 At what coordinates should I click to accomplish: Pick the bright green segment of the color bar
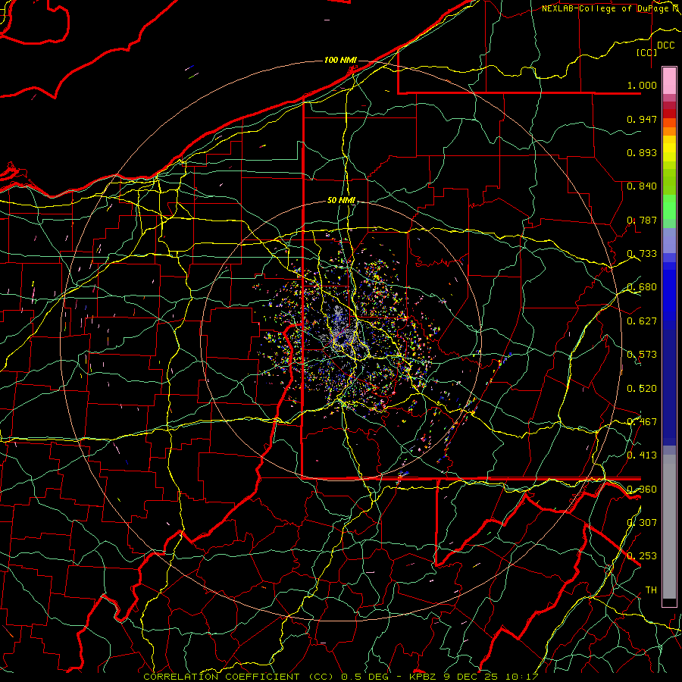669,207
